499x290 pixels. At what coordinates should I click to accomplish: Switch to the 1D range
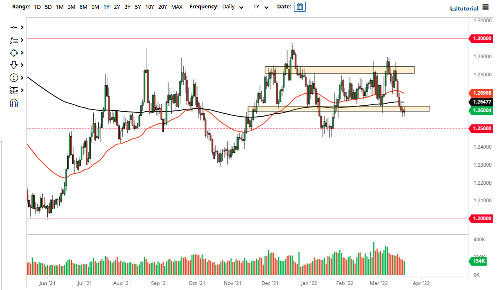pyautogui.click(x=37, y=7)
